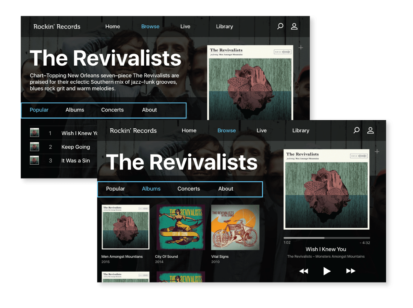Select the Vital Signs album thumbnail
Image resolution: width=413 pixels, height=308 pixels.
tap(235, 227)
